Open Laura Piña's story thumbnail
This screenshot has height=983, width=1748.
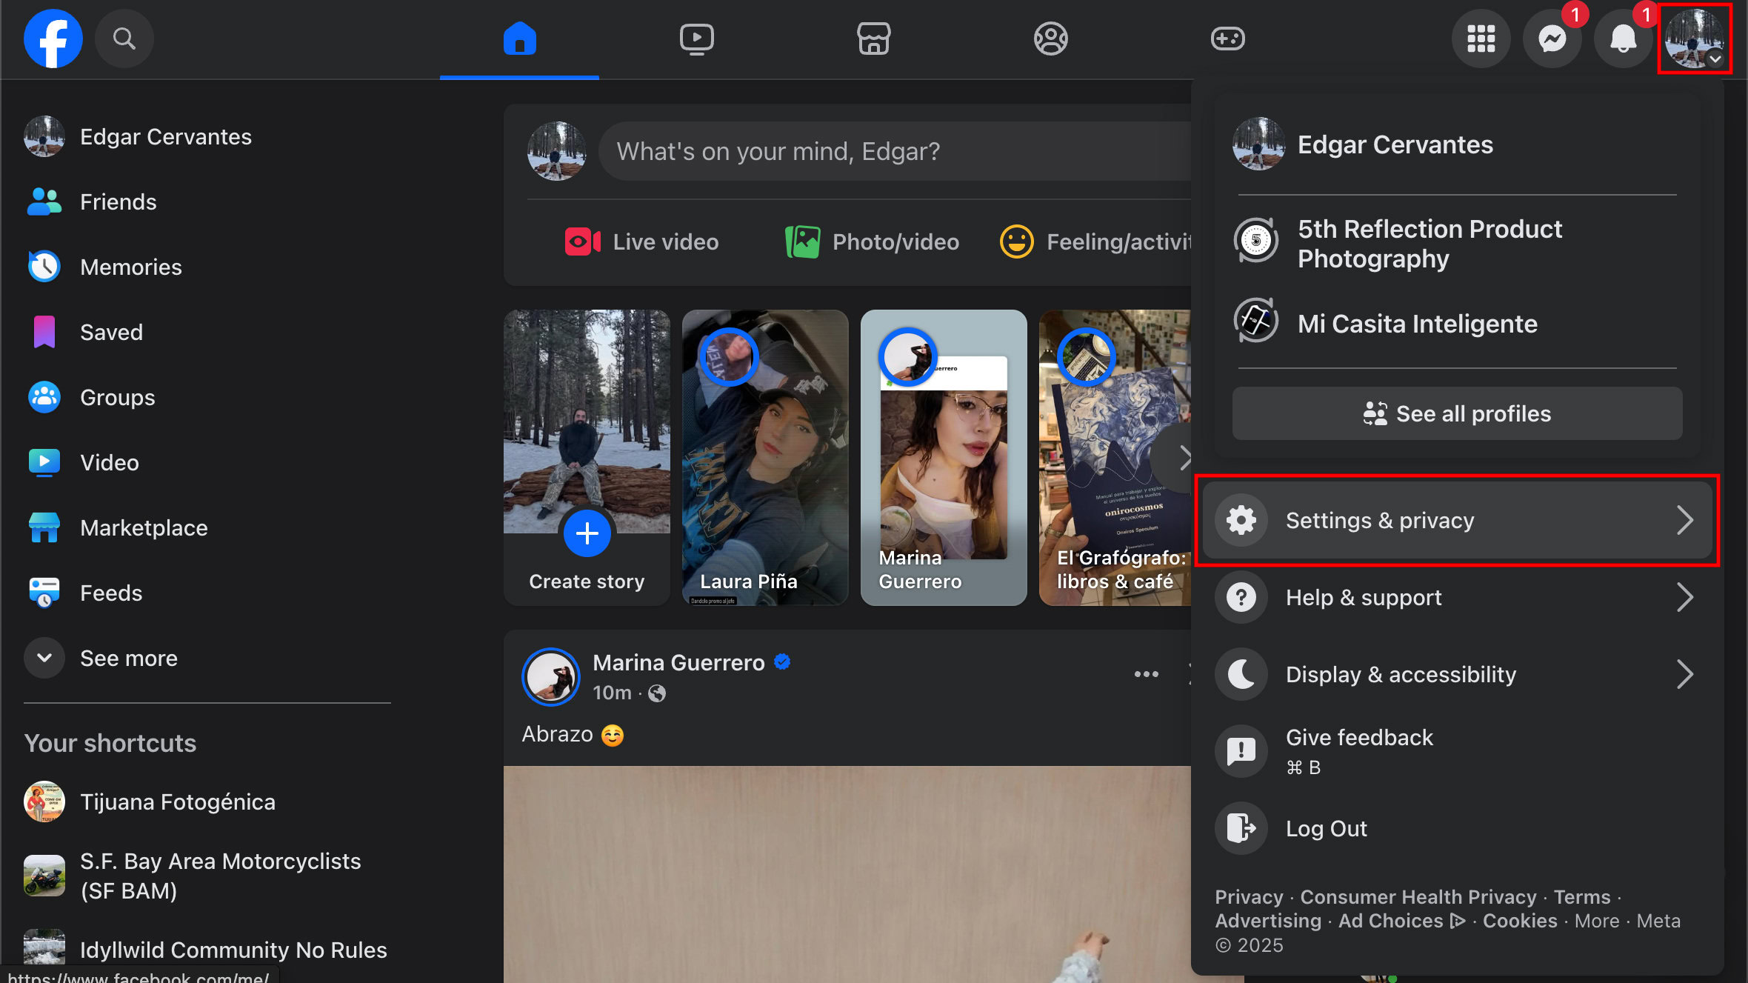764,458
